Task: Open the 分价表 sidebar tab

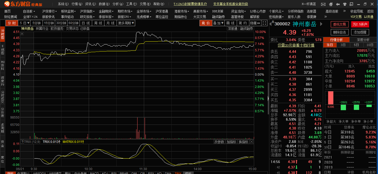Action: (3, 112)
